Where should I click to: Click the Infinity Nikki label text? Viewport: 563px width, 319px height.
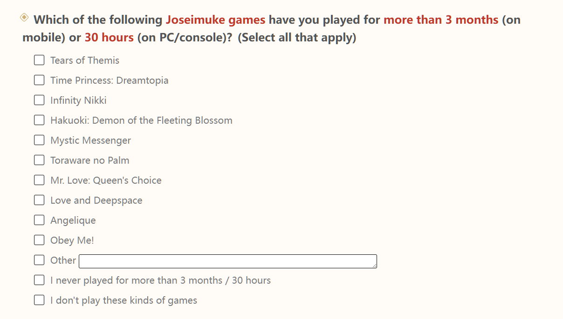78,100
